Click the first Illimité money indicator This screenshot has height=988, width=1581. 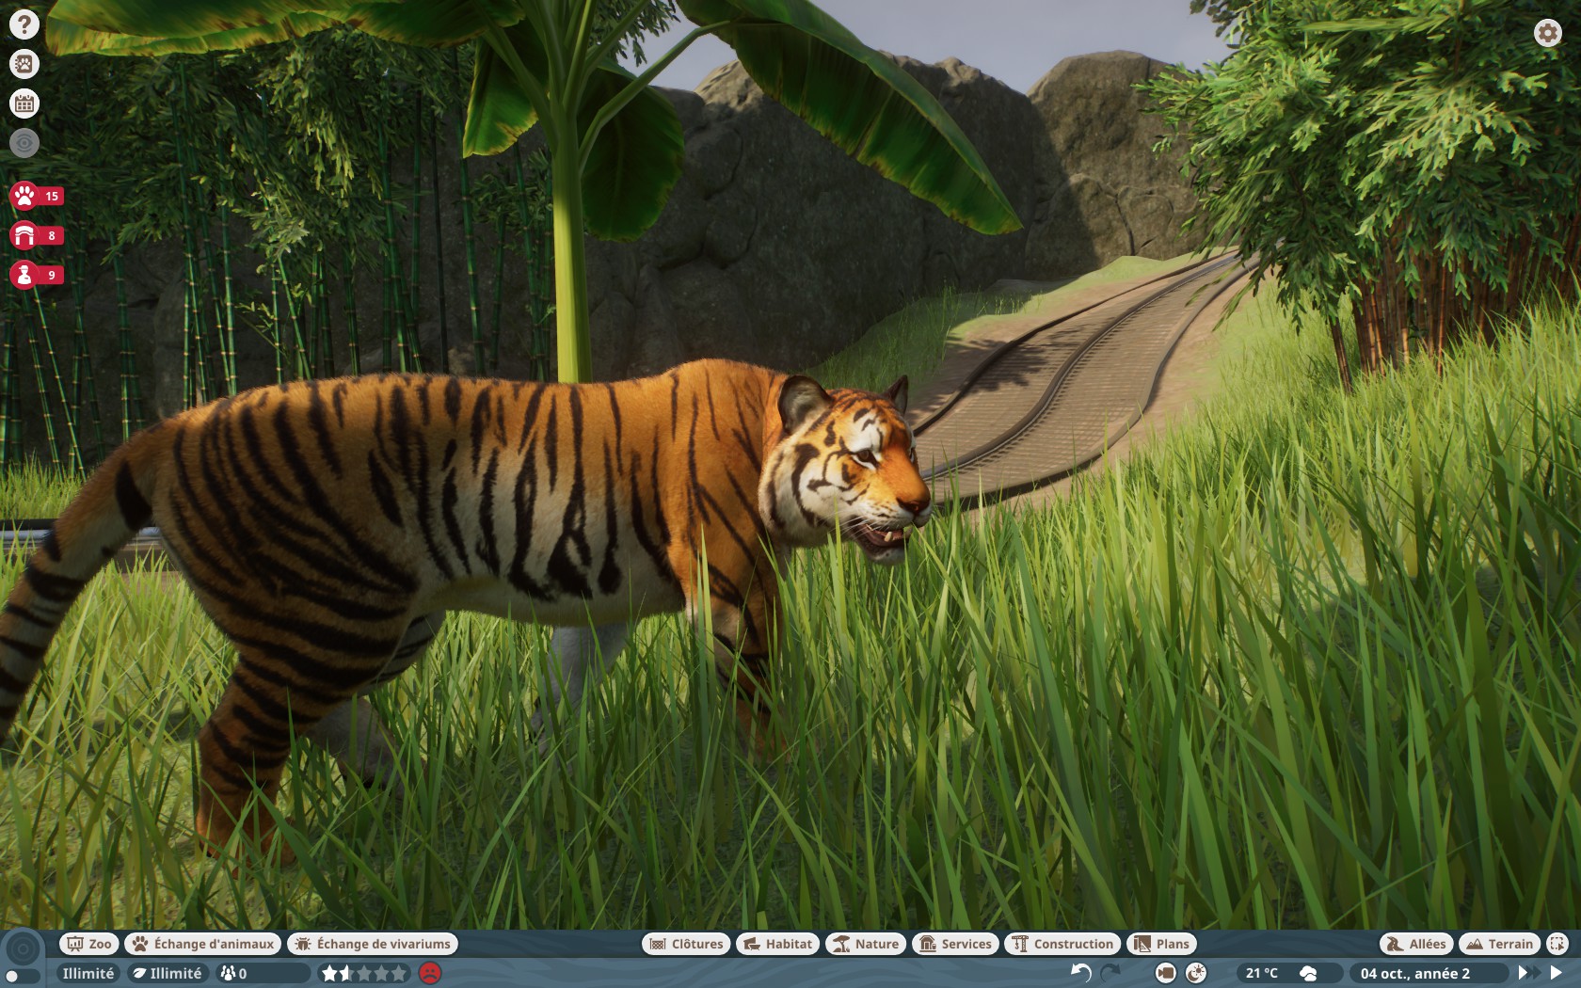click(88, 973)
